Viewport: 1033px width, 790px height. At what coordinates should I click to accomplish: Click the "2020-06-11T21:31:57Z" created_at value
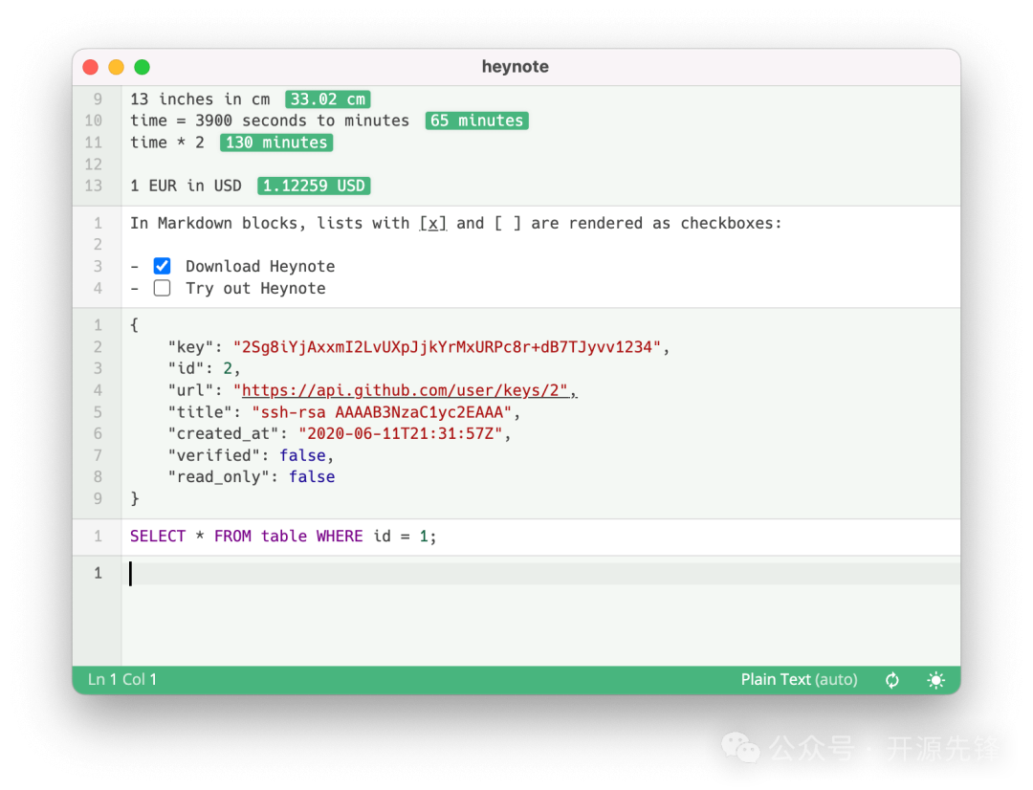[401, 433]
